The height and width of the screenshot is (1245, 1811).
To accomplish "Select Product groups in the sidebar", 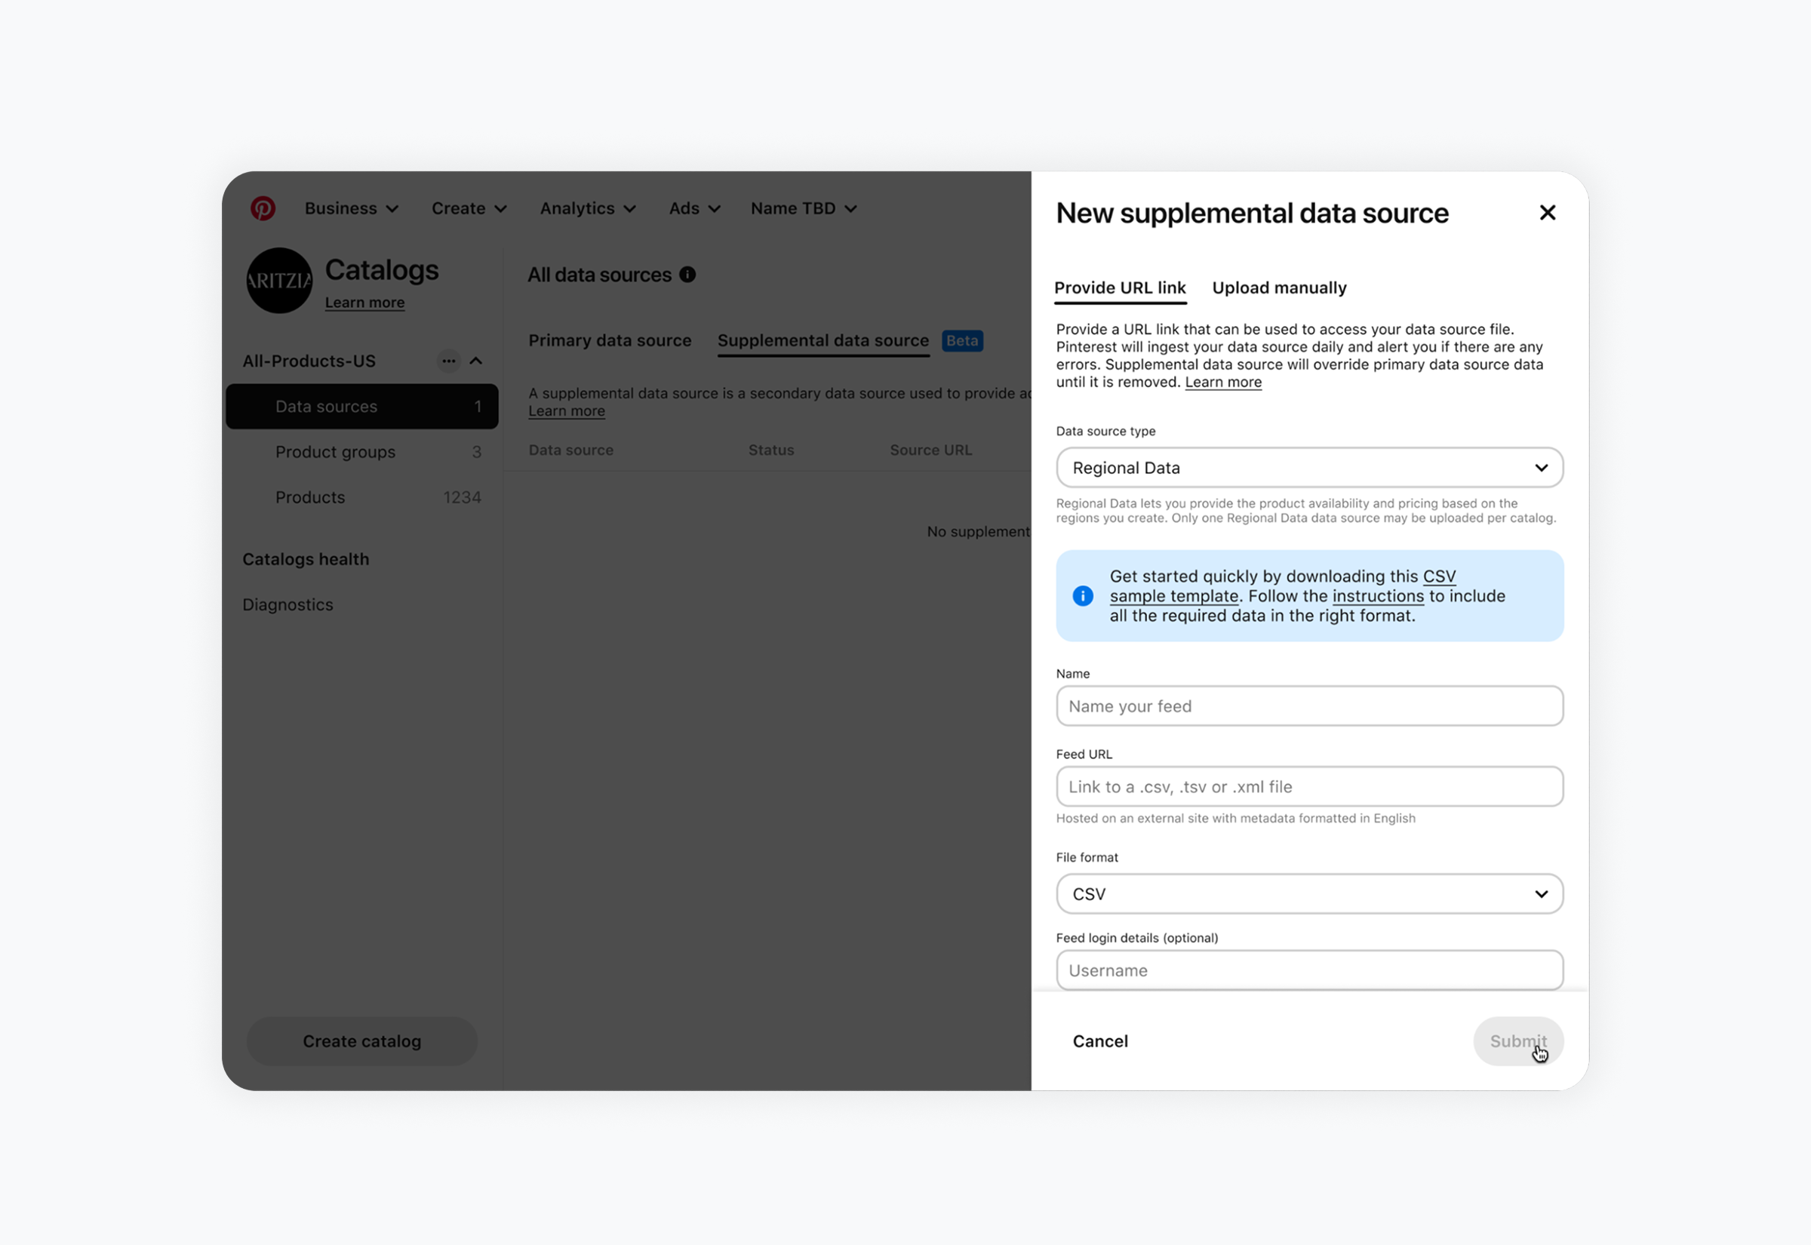I will 335,453.
